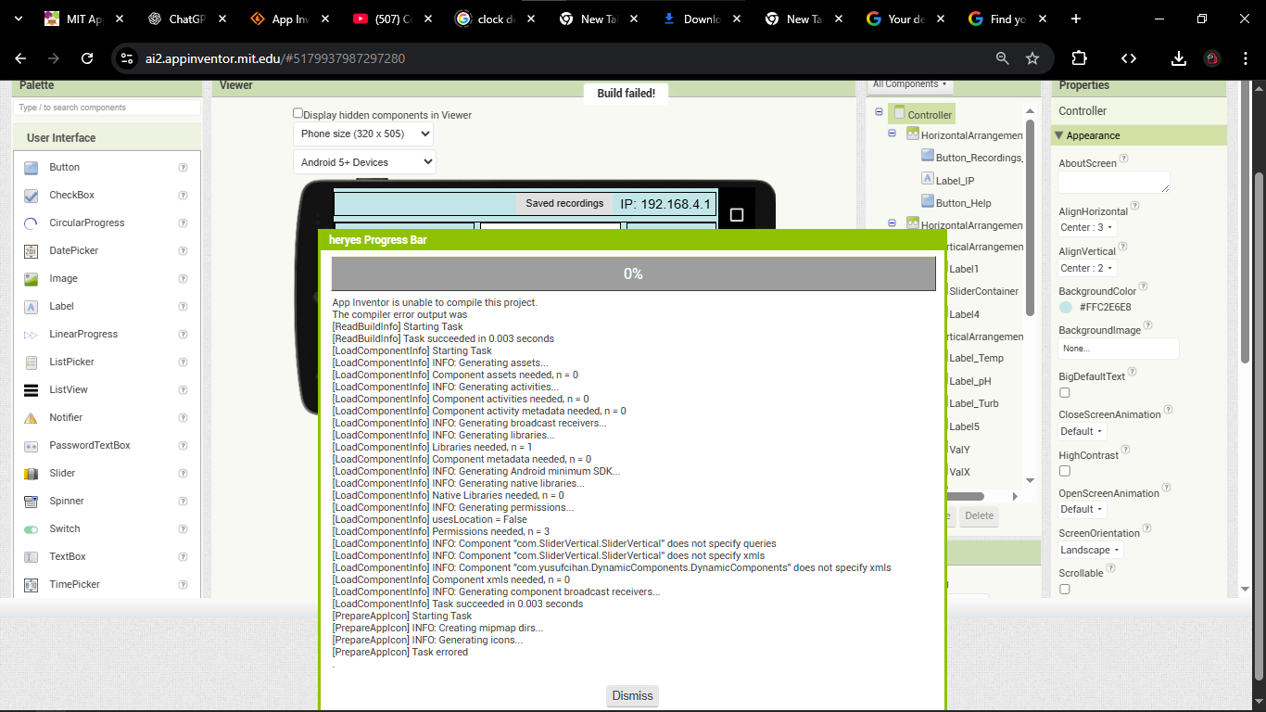Collapse the Appearance properties section

1059,135
